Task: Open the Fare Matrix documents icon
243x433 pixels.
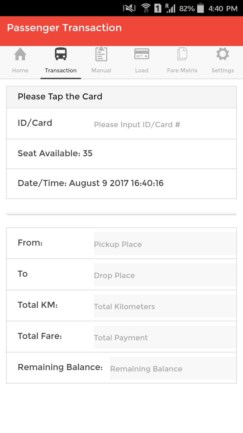Action: (182, 54)
